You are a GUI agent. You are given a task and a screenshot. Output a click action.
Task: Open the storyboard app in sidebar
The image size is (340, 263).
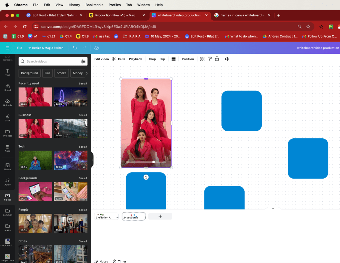pos(7,243)
